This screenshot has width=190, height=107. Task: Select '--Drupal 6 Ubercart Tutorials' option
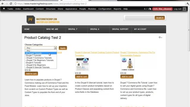[x=41, y=67]
